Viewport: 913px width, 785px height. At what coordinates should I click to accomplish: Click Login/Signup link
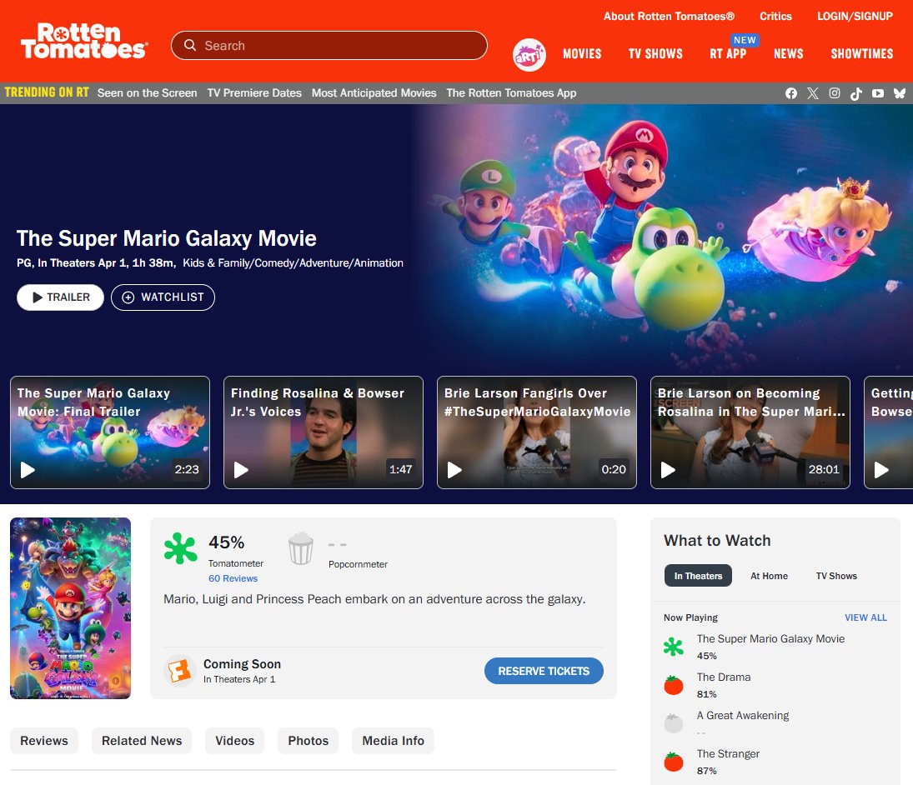tap(855, 17)
